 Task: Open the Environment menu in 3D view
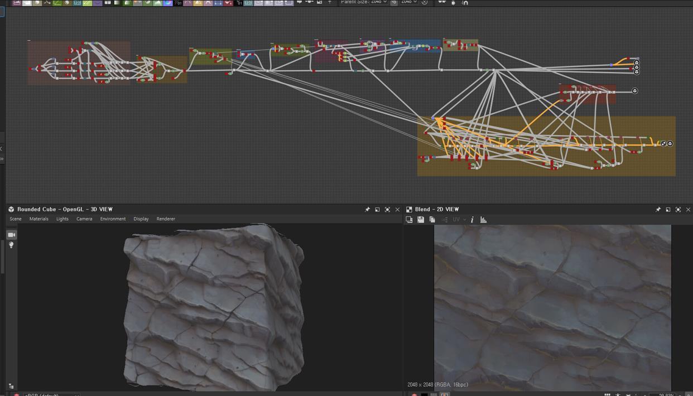[x=113, y=219]
